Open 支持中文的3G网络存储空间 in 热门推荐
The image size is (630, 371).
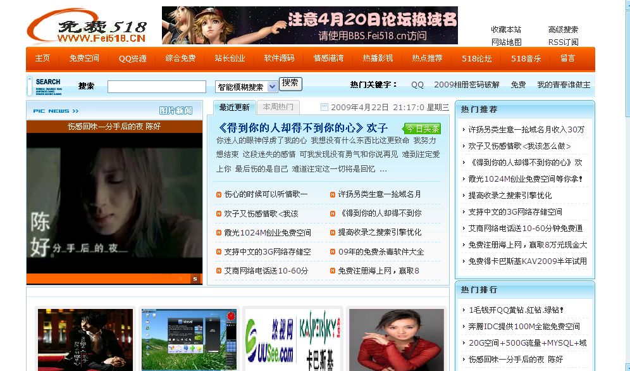[x=515, y=212]
